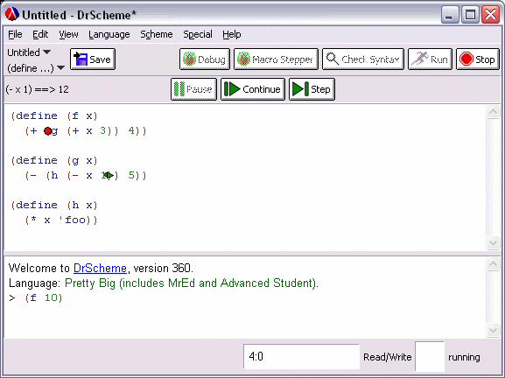Click the Run button
Image resolution: width=505 pixels, height=378 pixels.
[431, 59]
